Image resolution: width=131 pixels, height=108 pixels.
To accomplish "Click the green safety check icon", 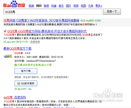I will coord(15,65).
